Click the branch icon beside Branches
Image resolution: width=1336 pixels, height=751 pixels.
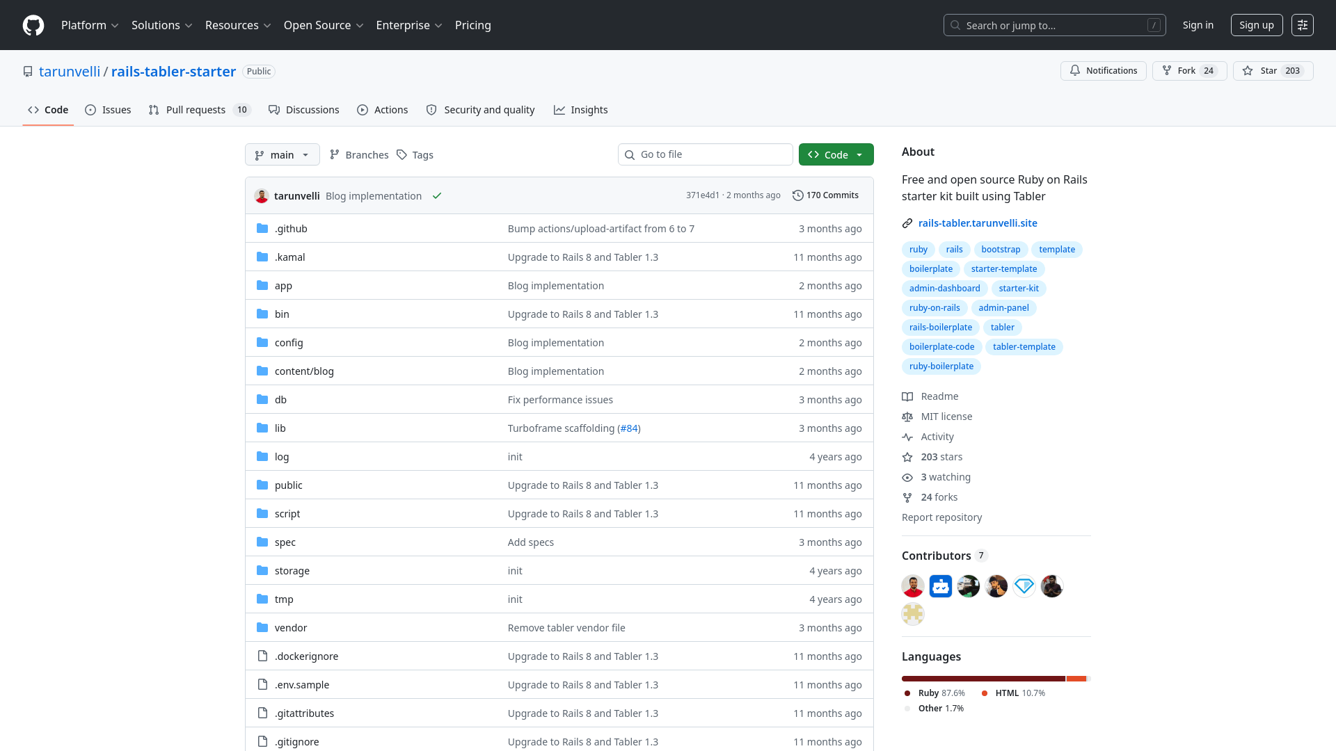[x=335, y=154]
